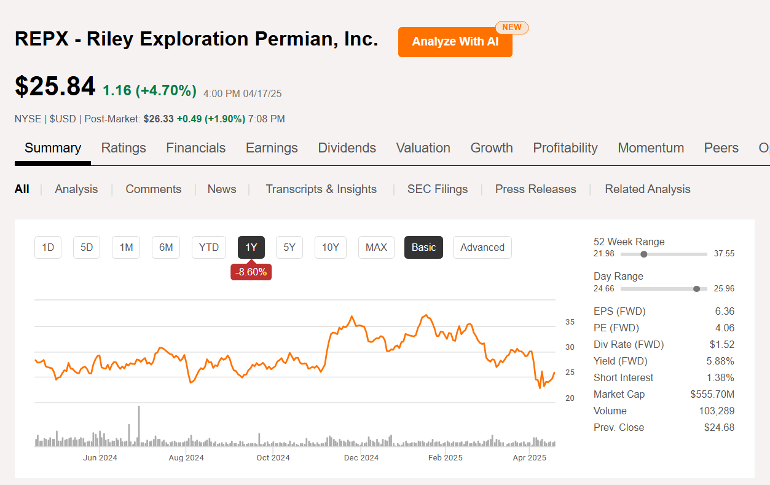The height and width of the screenshot is (485, 770).
Task: Open the Press Releases feed
Action: [x=535, y=189]
